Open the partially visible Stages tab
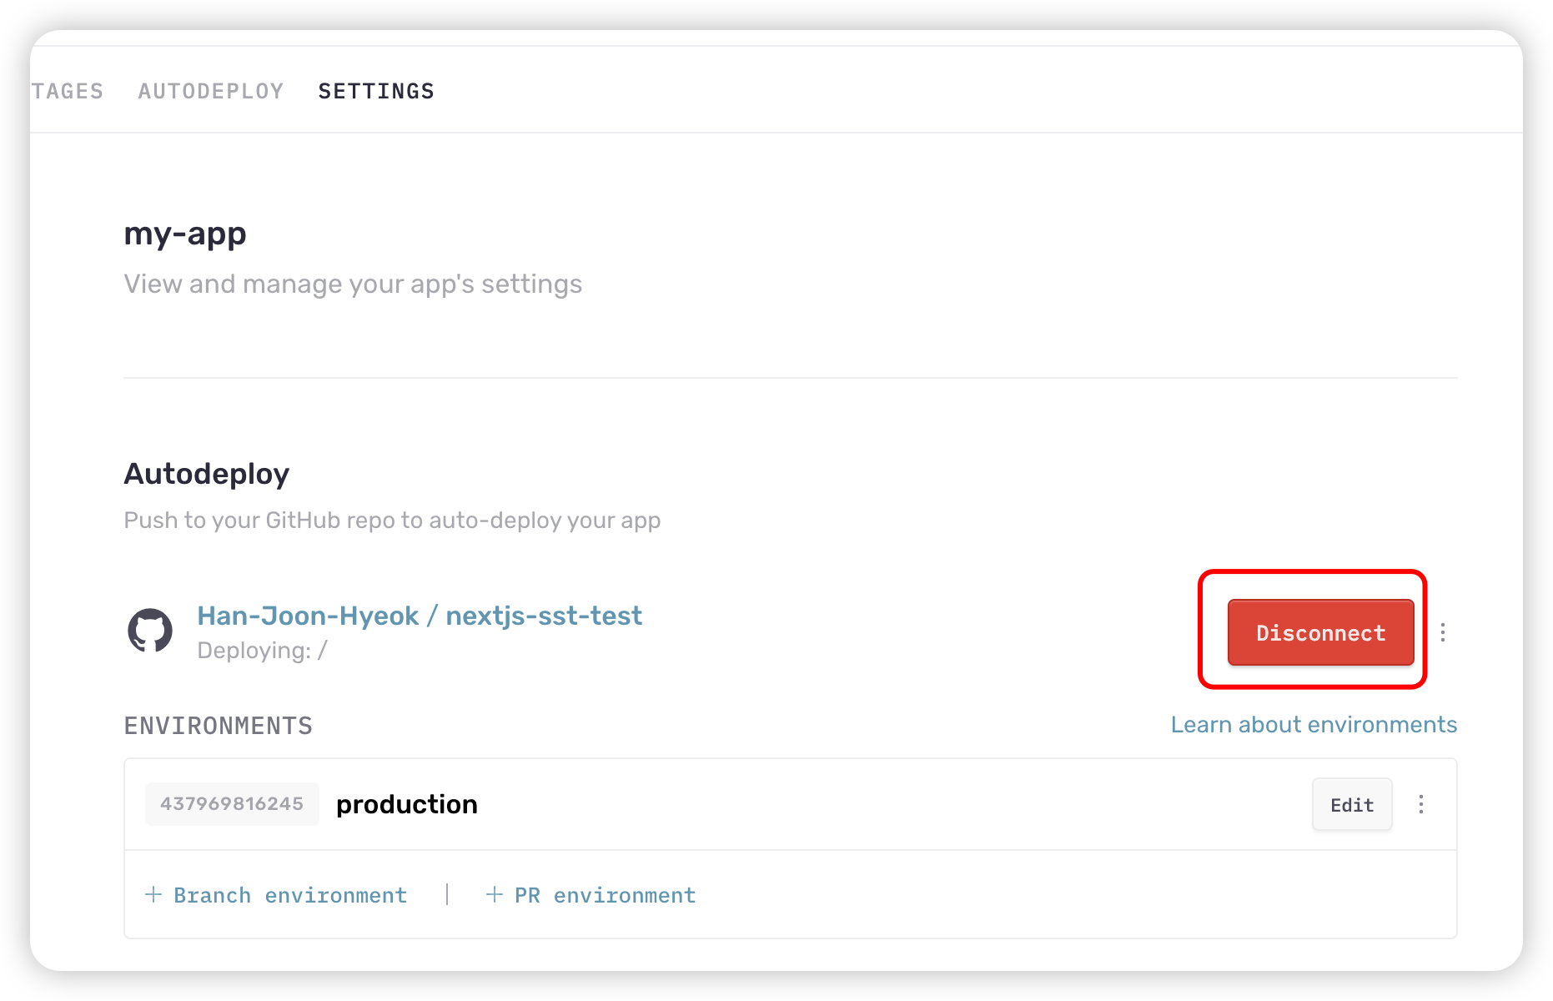Image resolution: width=1553 pixels, height=1001 pixels. pos(68,91)
